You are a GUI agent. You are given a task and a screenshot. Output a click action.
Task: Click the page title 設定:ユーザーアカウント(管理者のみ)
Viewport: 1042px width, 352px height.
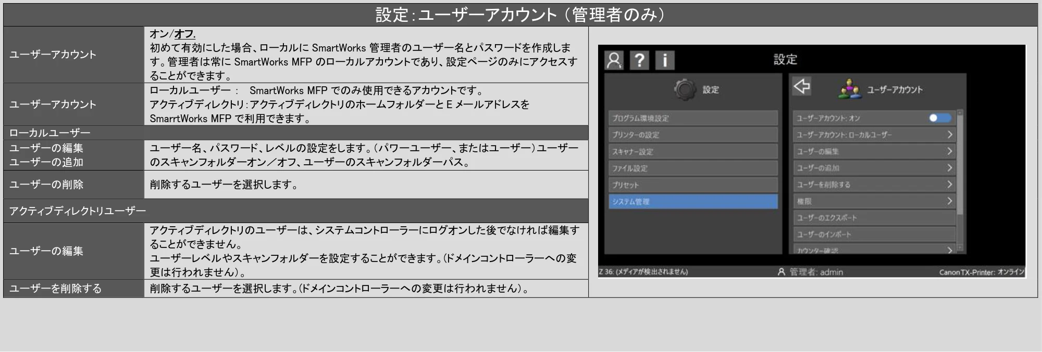coord(520,15)
